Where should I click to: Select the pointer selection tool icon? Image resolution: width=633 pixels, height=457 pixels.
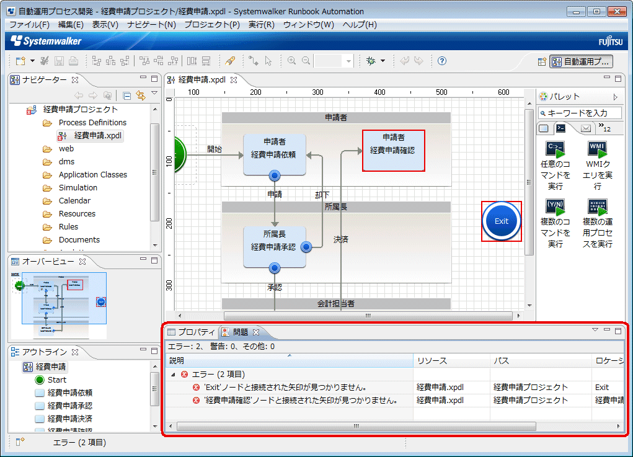click(268, 61)
